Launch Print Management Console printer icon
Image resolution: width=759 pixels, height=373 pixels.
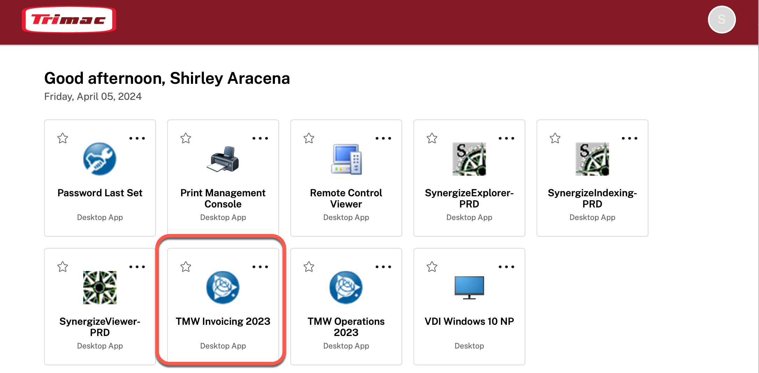point(223,159)
